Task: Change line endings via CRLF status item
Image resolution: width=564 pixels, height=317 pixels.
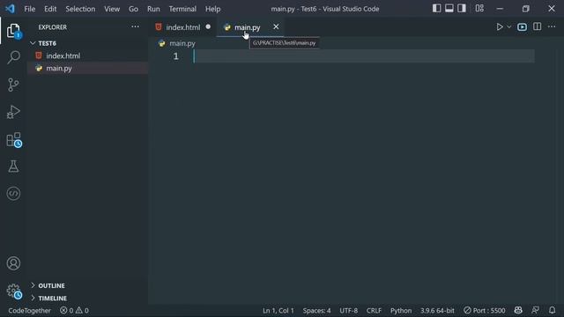Action: point(374,311)
